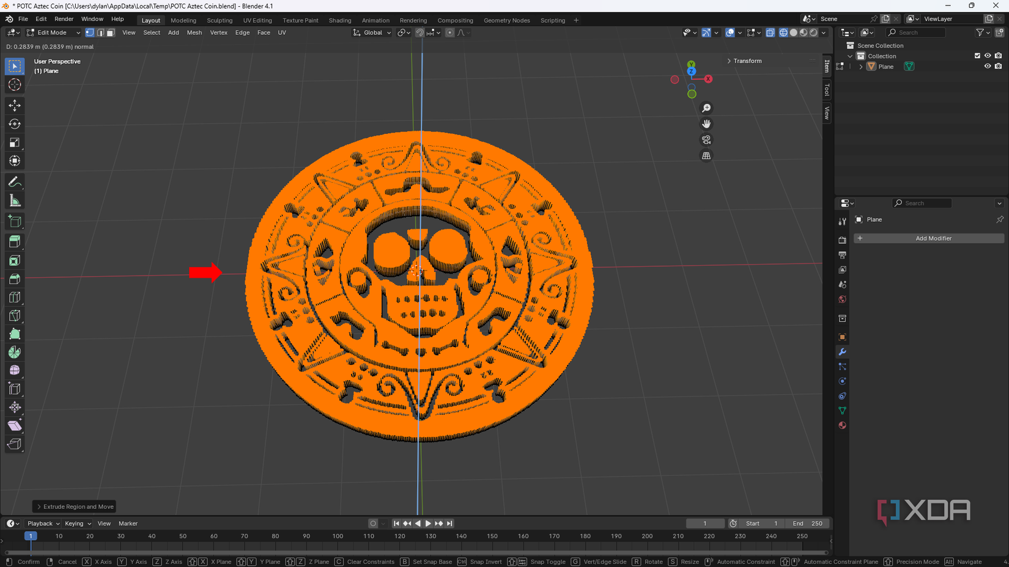The width and height of the screenshot is (1009, 567).
Task: Open the Keying dropdown in timeline
Action: click(78, 524)
